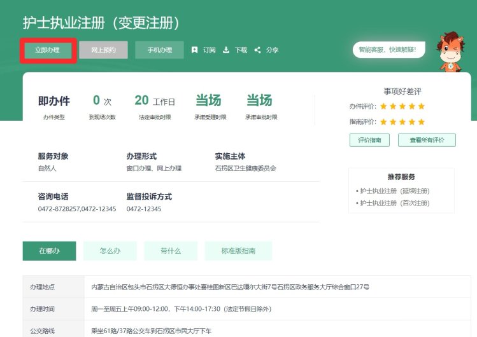
Task: Open 护士执业注册（首次注册）recommended link
Action: point(394,203)
